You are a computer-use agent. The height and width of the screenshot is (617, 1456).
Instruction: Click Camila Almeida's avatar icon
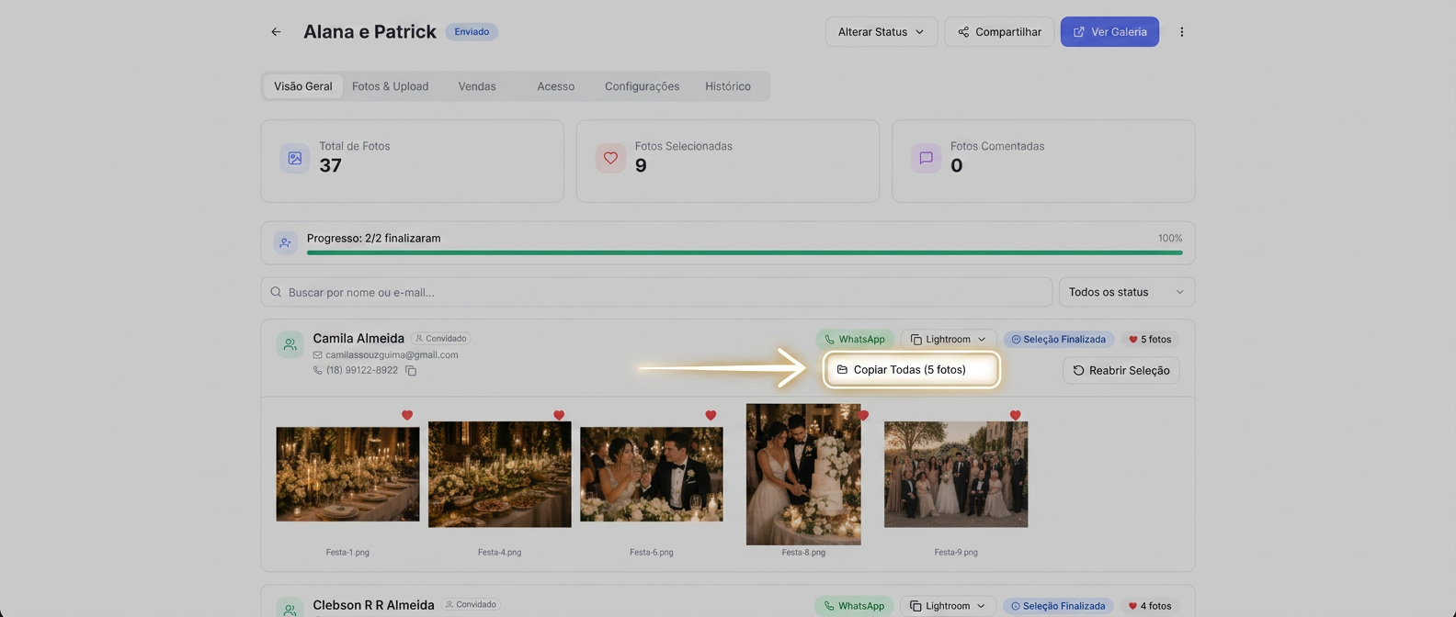point(290,344)
